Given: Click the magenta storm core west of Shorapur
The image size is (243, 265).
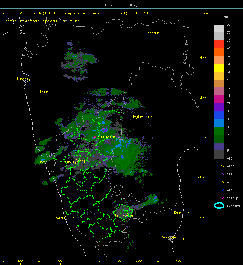Looking at the screenshot, I should click(94, 137).
